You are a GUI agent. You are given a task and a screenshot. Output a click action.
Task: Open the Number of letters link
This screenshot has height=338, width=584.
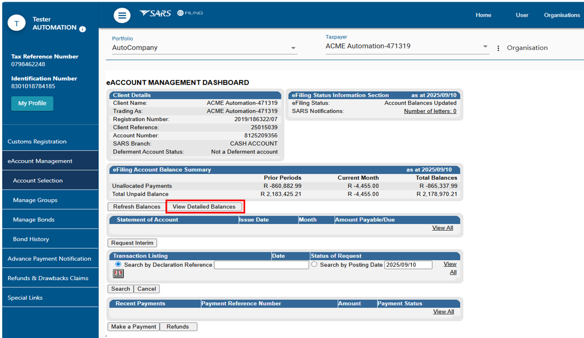pos(430,111)
